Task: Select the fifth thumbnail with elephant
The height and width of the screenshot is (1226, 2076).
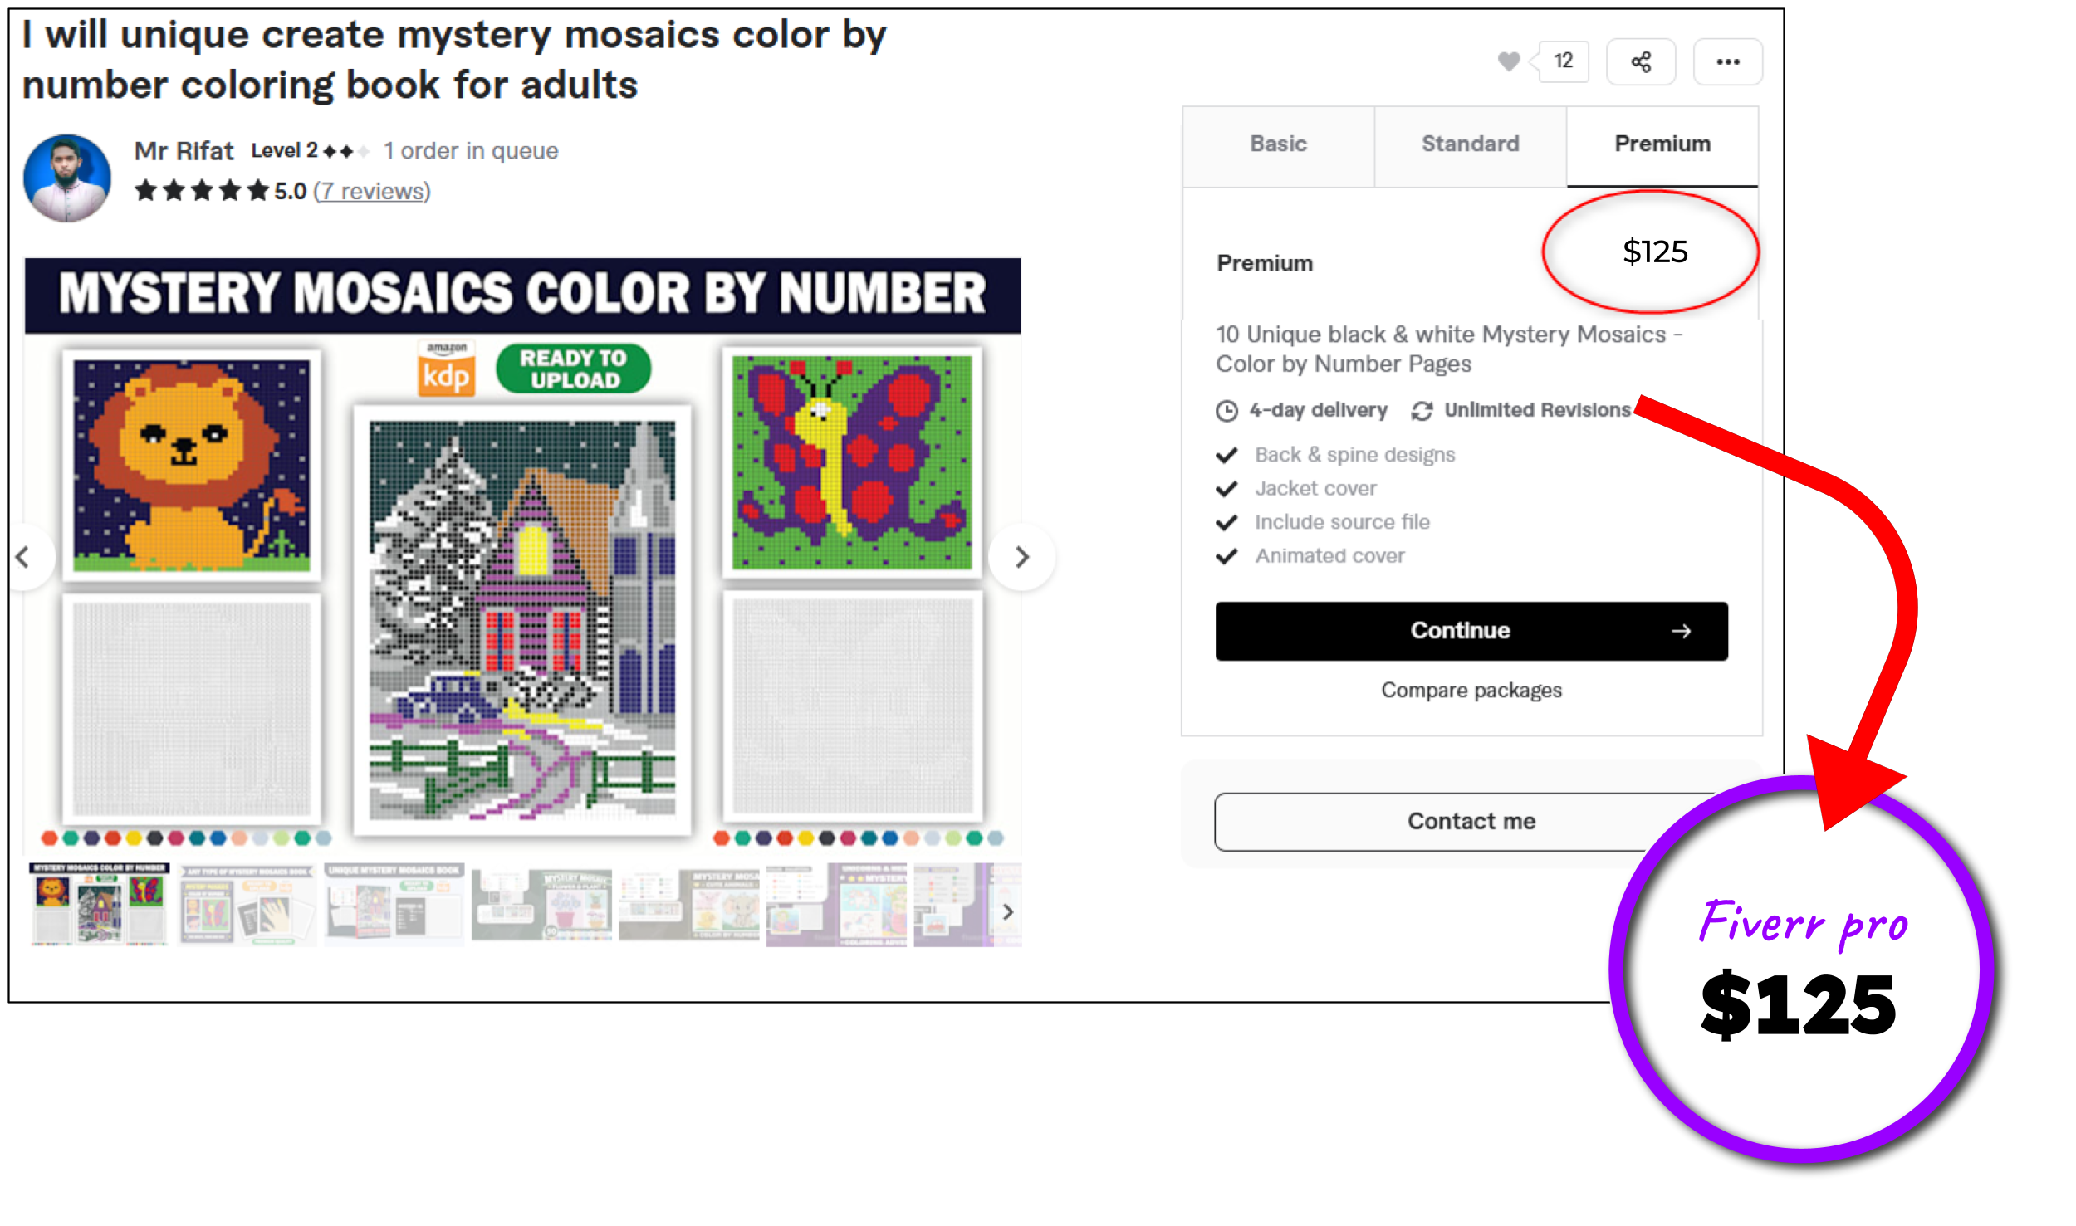Action: click(688, 904)
